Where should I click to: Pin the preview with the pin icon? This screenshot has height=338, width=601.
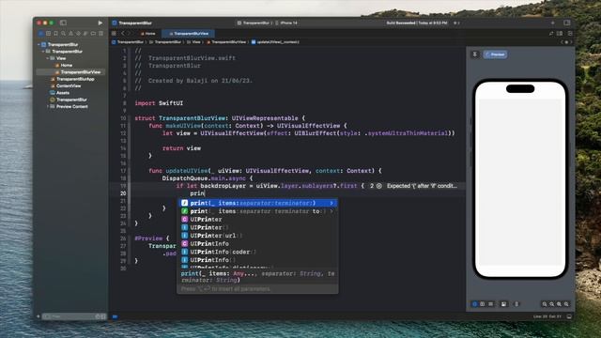474,54
